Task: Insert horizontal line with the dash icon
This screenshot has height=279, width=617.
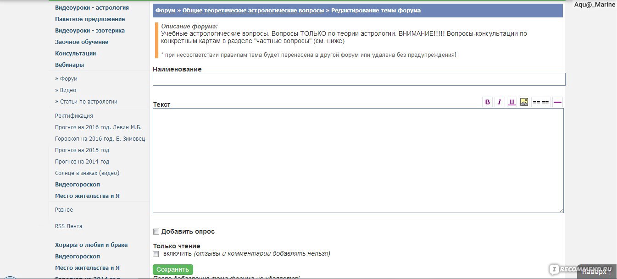Action: [557, 102]
